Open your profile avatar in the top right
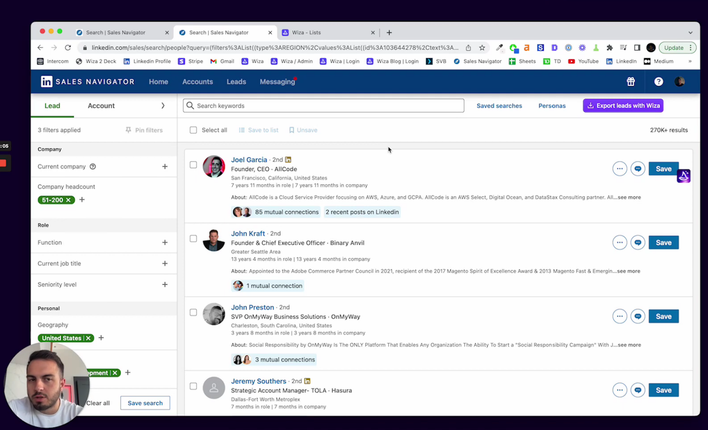Image resolution: width=708 pixels, height=430 pixels. [x=679, y=81]
